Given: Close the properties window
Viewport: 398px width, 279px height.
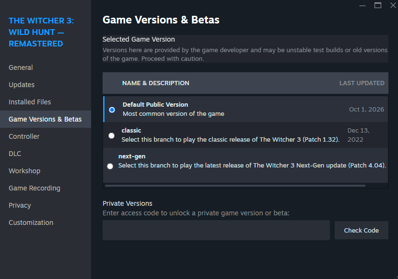Looking at the screenshot, I should coord(393,5).
